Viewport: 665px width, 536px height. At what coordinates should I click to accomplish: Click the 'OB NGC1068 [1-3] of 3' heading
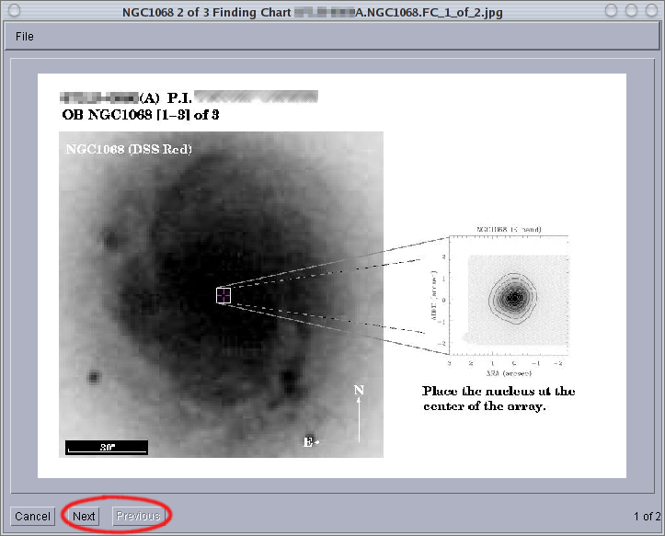click(x=140, y=115)
